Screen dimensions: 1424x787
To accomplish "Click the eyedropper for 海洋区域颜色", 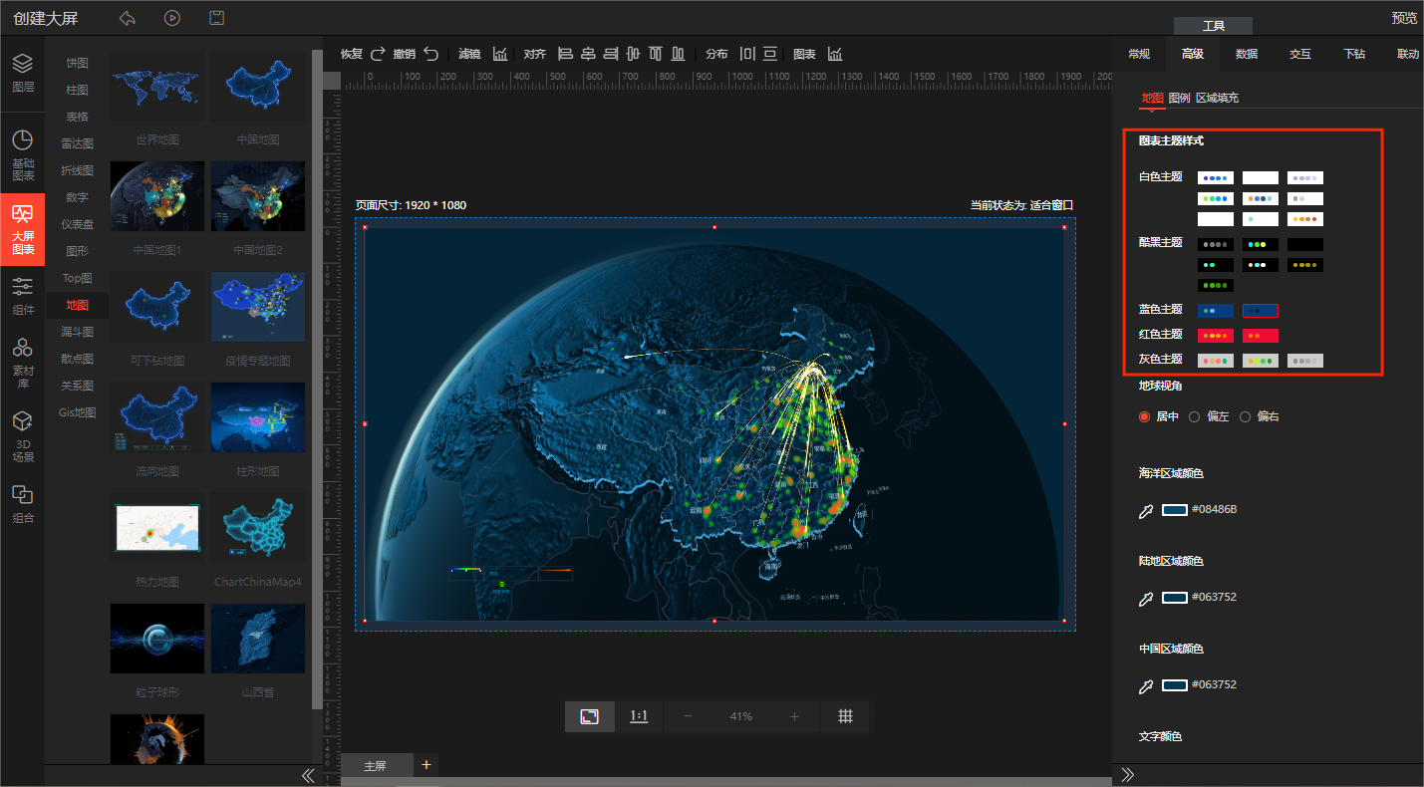I will point(1146,510).
